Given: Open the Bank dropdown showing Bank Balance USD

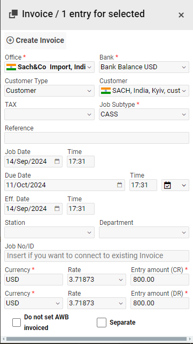Looking at the screenshot, I should point(144,67).
